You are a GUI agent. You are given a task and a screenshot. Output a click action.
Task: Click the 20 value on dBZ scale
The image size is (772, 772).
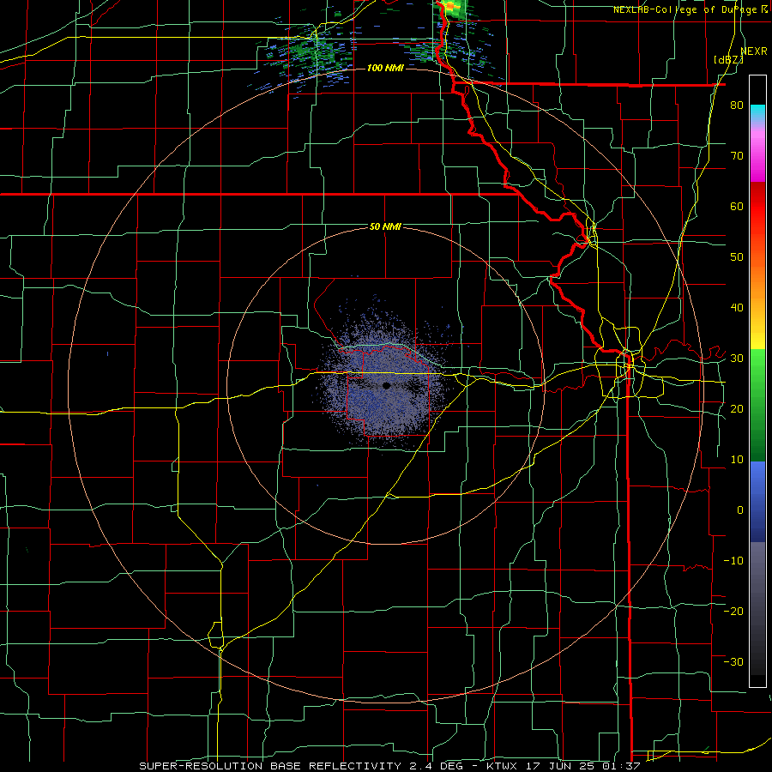pos(737,408)
